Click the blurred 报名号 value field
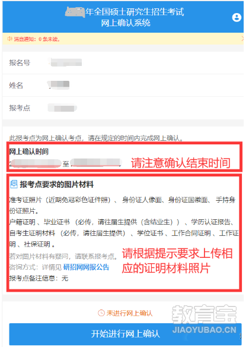 66,62
